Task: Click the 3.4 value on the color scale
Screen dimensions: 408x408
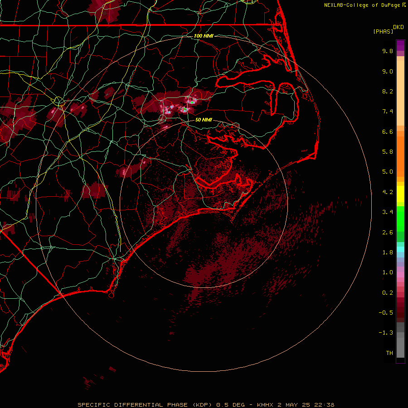Action: pos(388,212)
